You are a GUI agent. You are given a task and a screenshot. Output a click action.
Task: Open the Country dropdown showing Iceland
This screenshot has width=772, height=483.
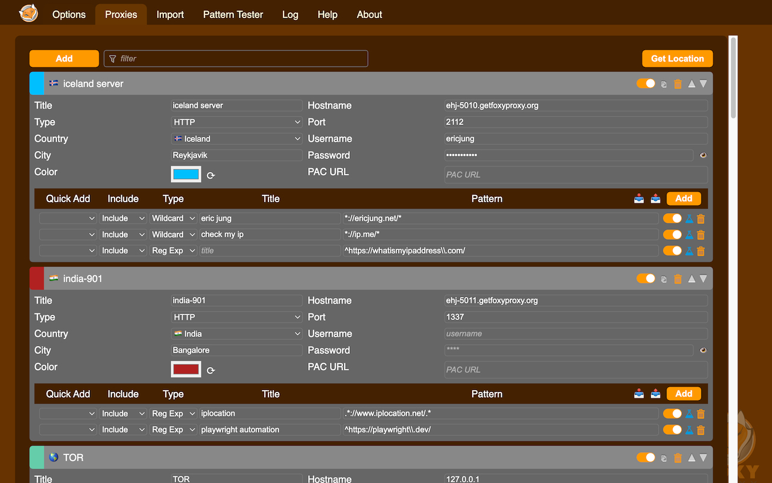click(236, 138)
